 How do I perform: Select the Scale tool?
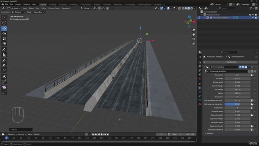tap(4, 39)
